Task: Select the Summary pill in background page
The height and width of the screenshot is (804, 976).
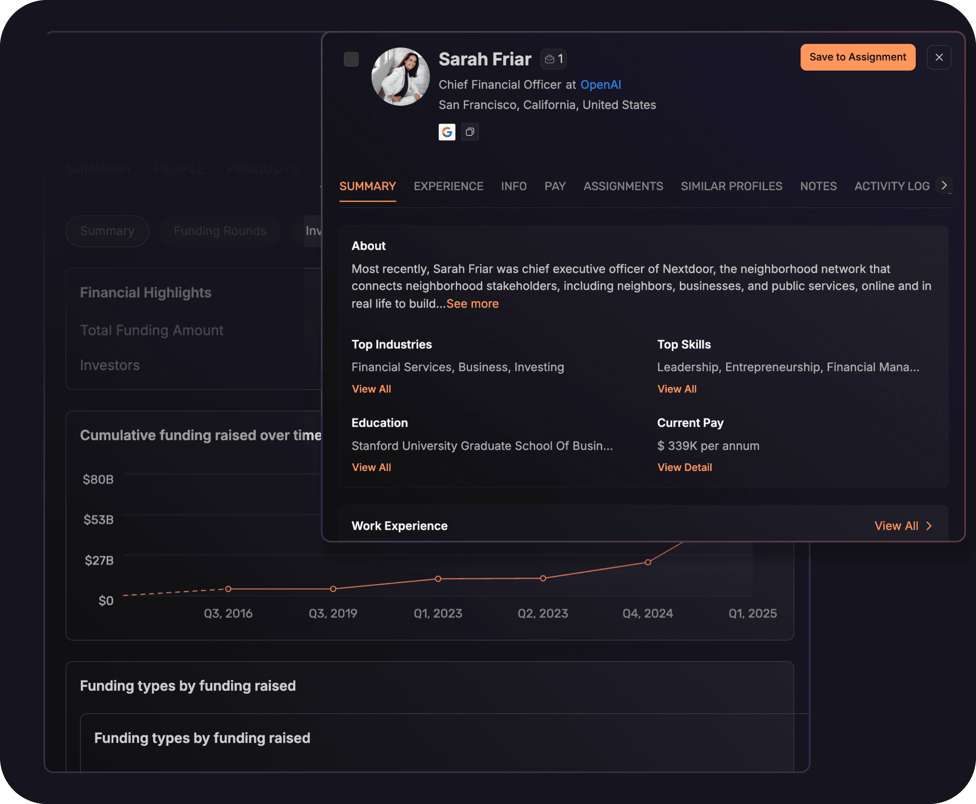Action: (x=107, y=231)
